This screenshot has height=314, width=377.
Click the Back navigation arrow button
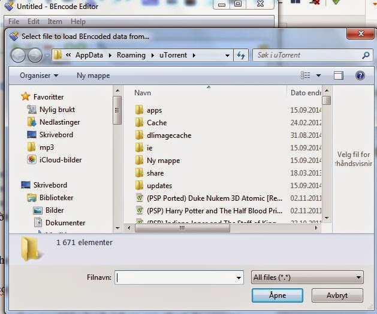pos(18,55)
